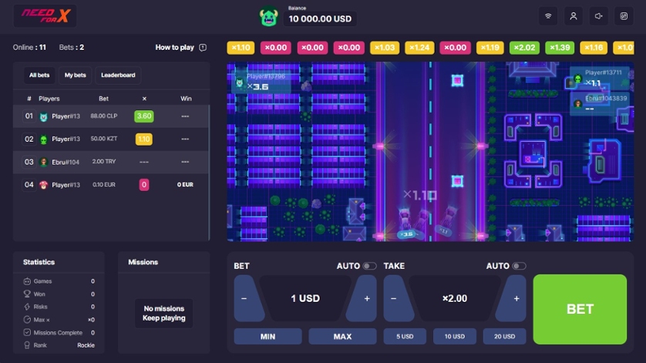Mute the game sound

[598, 16]
